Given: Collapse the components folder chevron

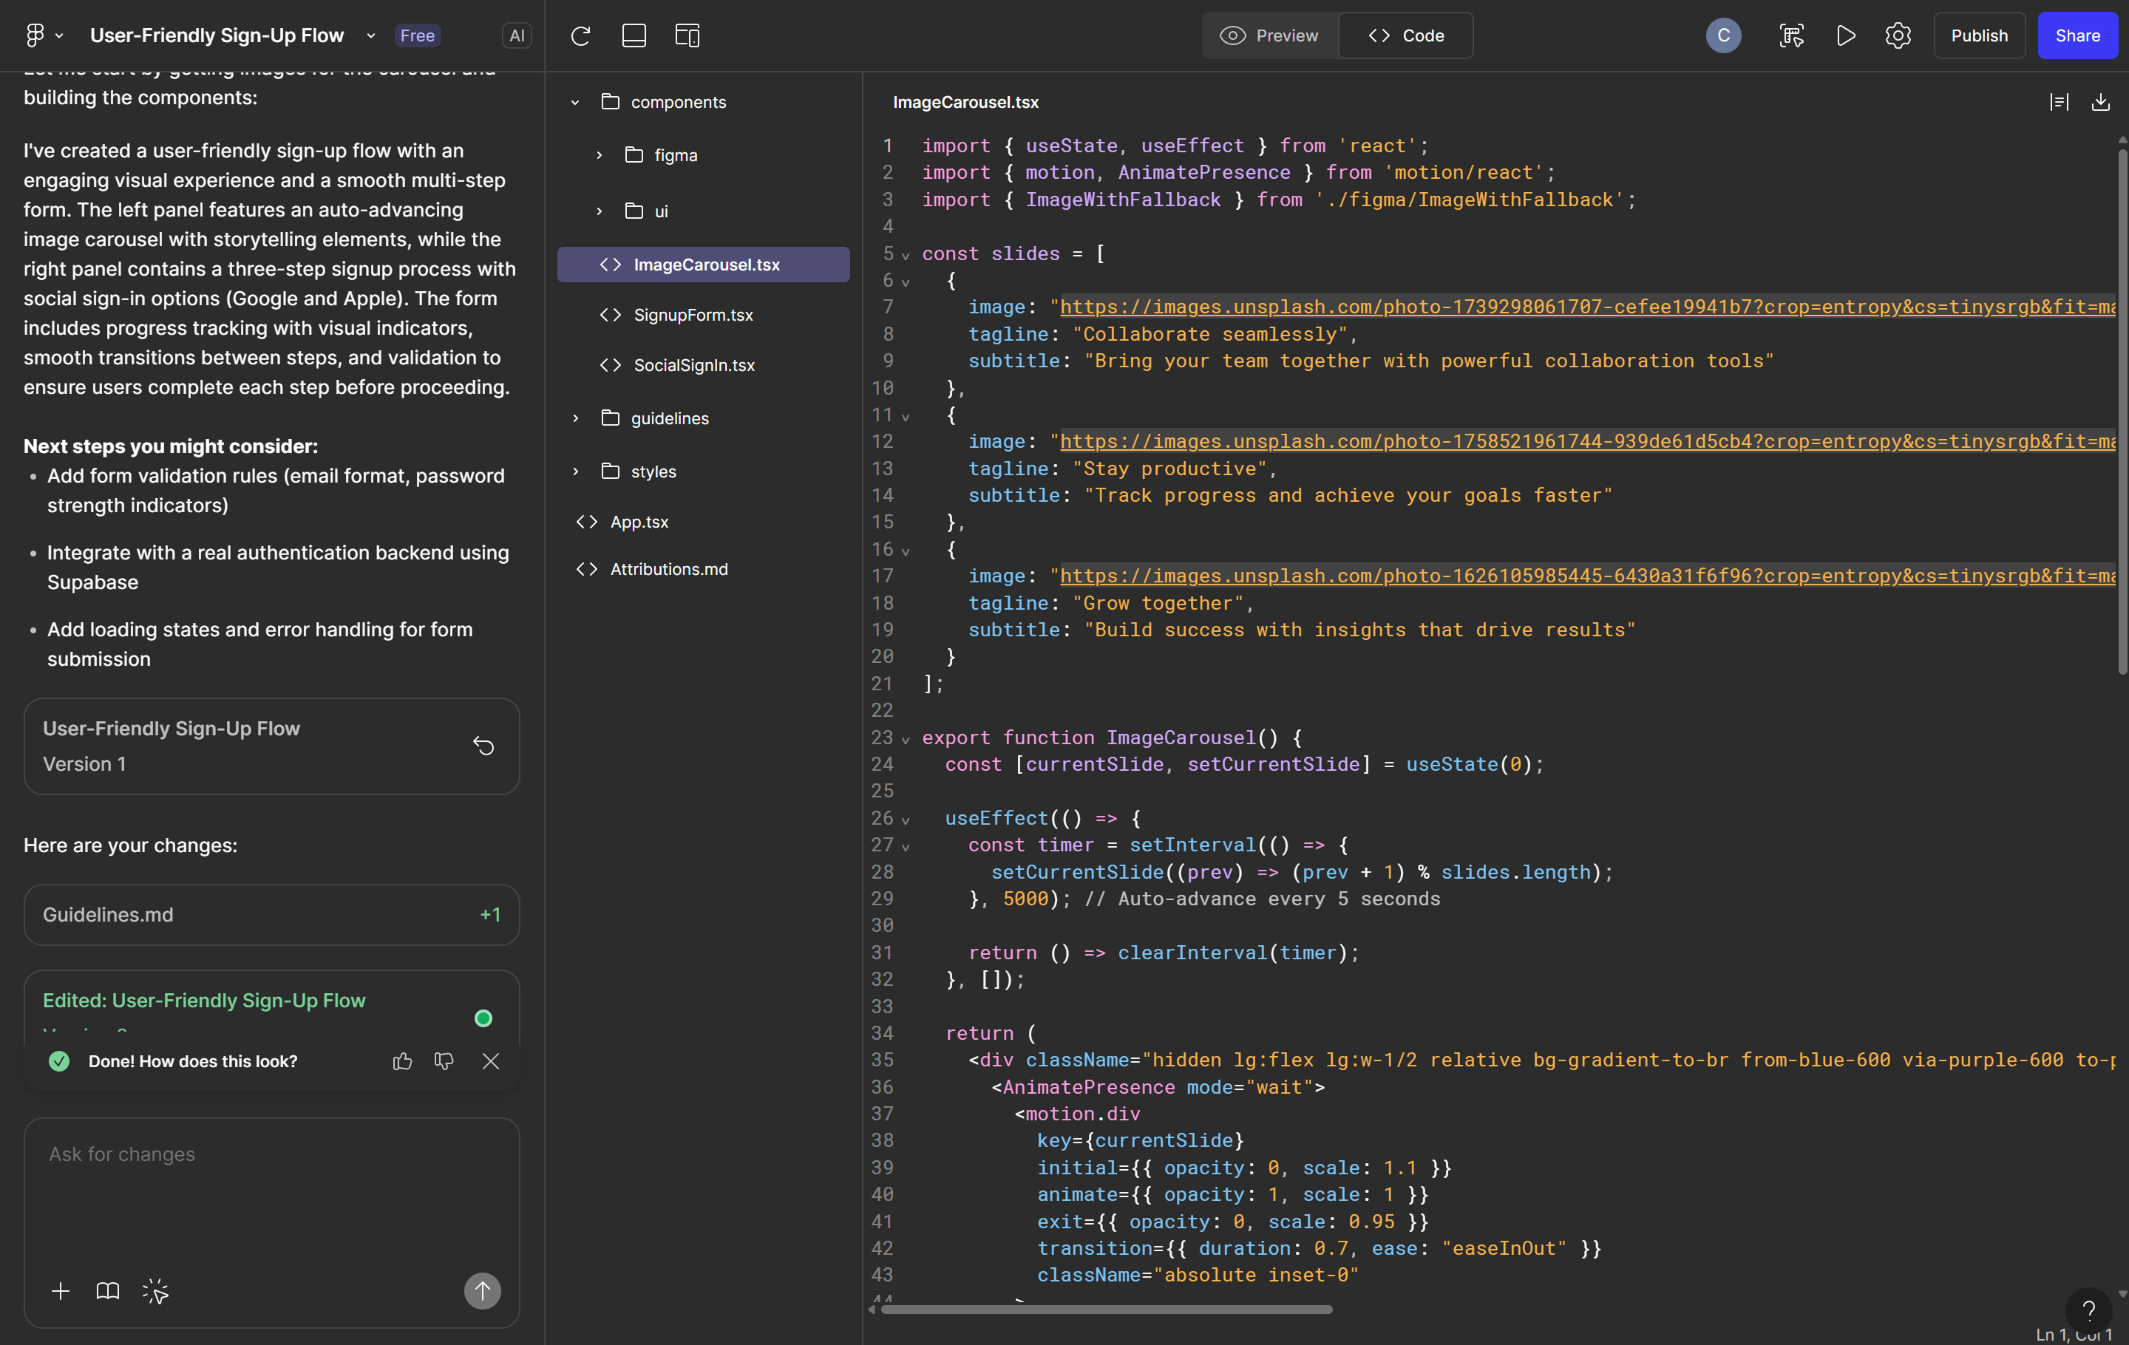Looking at the screenshot, I should click(x=576, y=103).
